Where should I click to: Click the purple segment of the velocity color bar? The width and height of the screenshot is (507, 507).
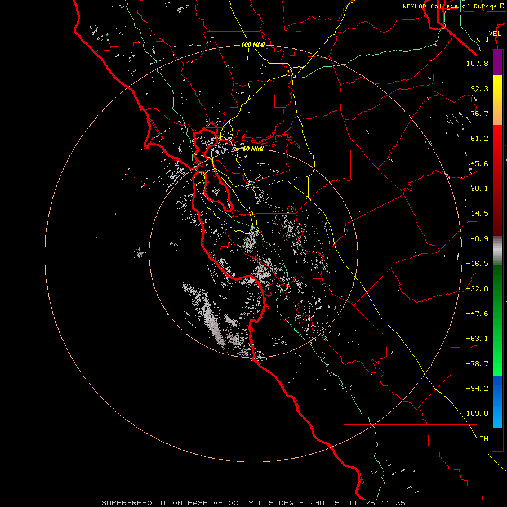coord(497,63)
